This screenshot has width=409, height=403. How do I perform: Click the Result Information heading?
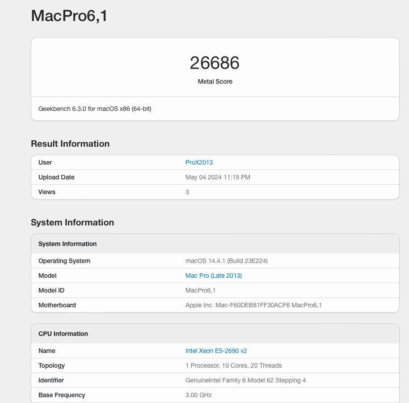click(x=70, y=144)
